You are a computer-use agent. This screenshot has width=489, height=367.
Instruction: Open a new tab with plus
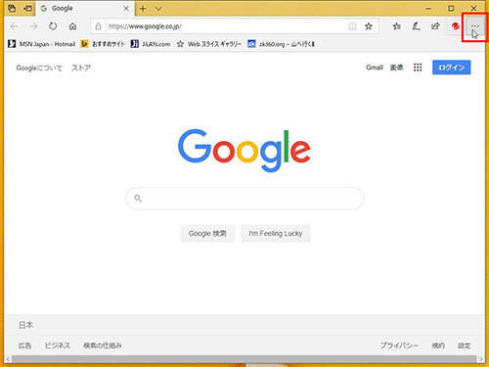click(143, 9)
